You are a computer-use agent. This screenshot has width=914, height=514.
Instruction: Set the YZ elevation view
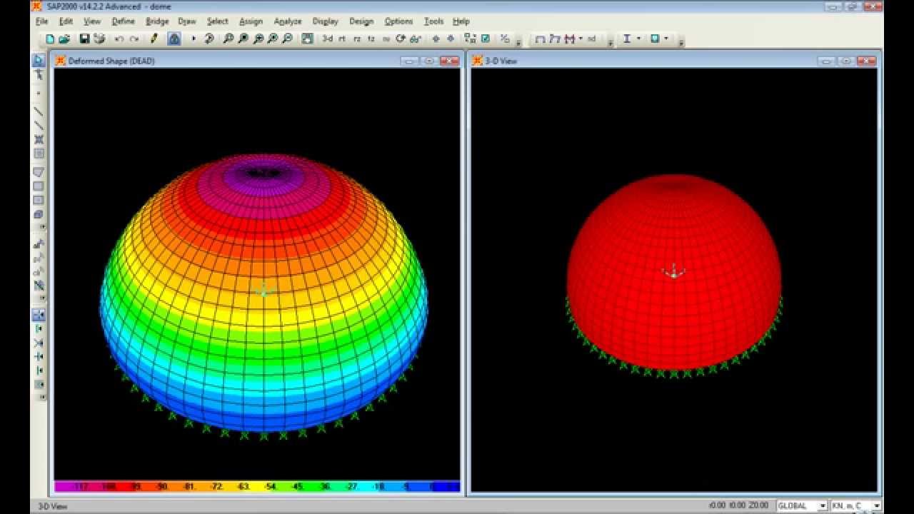pyautogui.click(x=371, y=39)
